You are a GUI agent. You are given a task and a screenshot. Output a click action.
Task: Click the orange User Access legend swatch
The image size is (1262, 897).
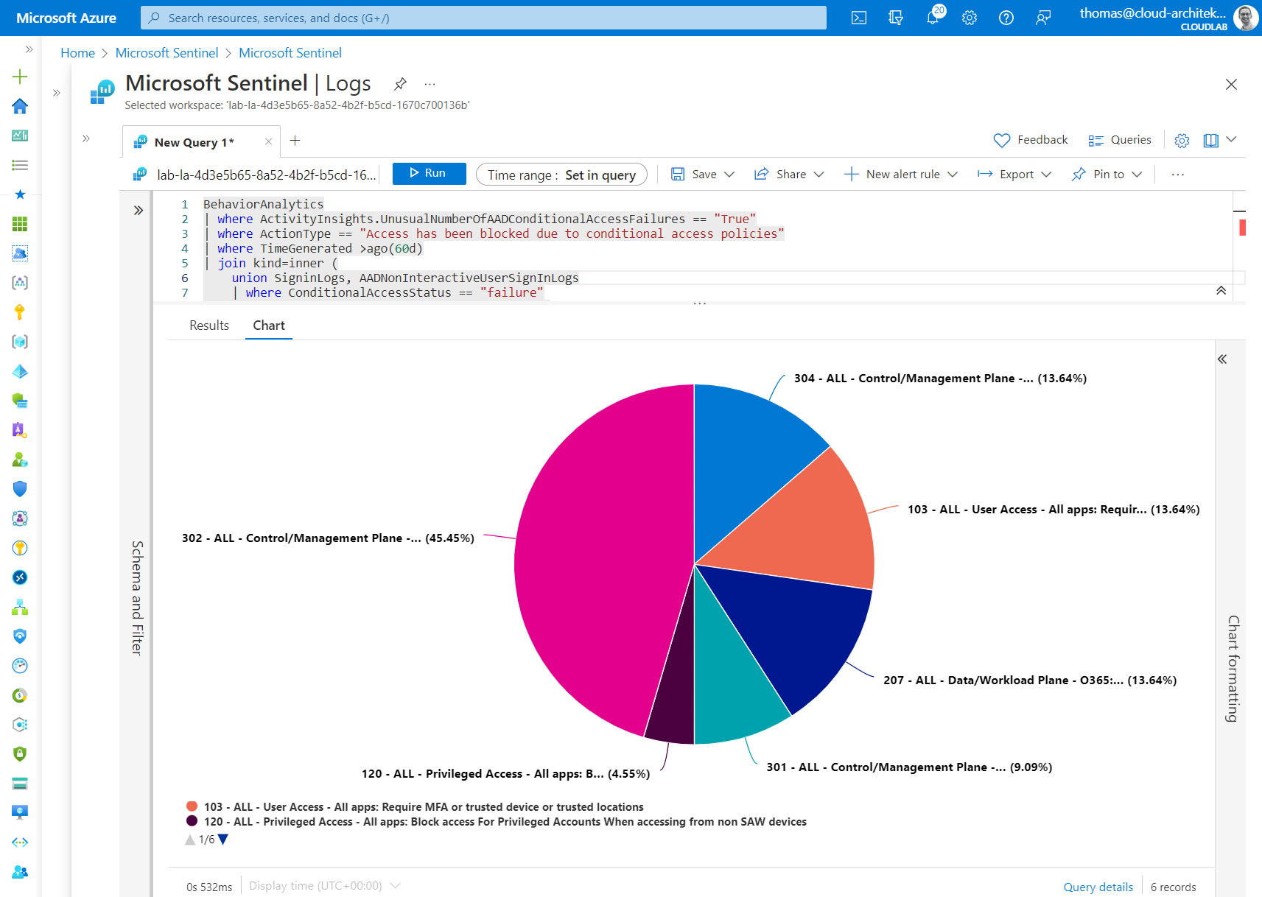tap(192, 806)
